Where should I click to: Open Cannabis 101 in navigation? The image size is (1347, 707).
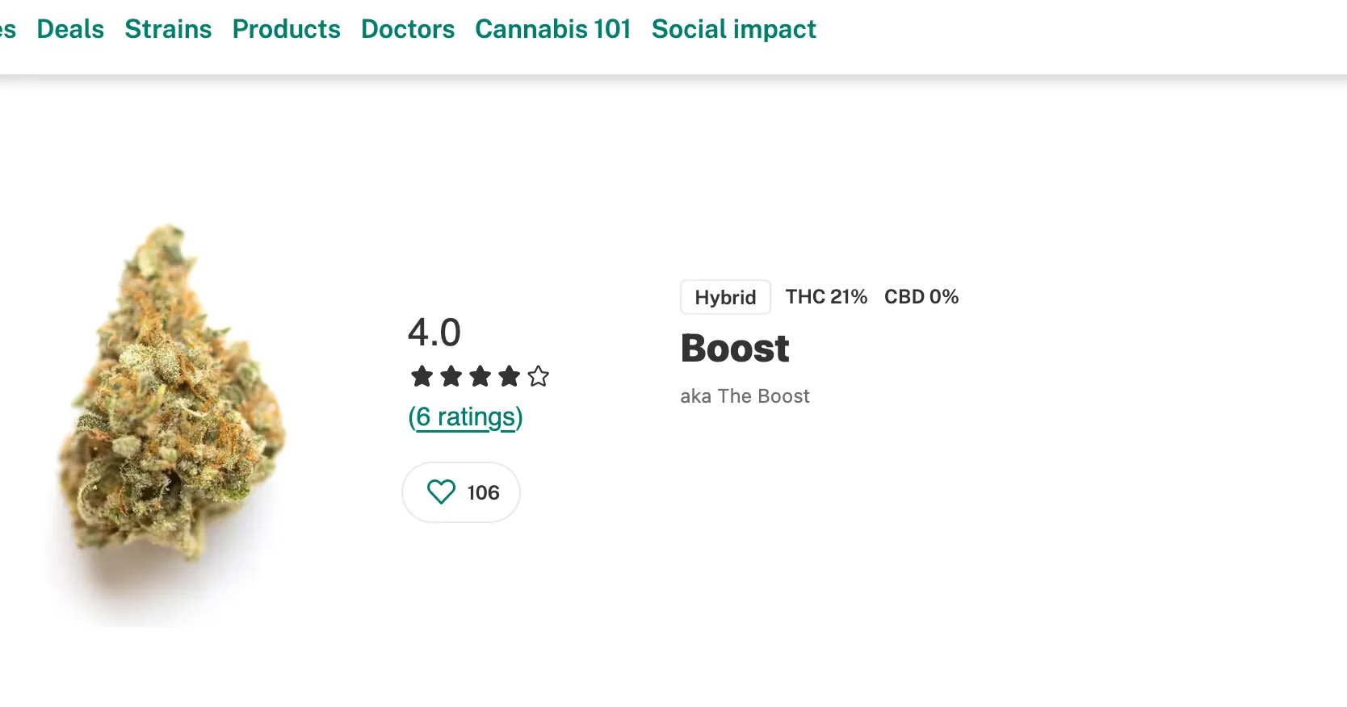[553, 29]
